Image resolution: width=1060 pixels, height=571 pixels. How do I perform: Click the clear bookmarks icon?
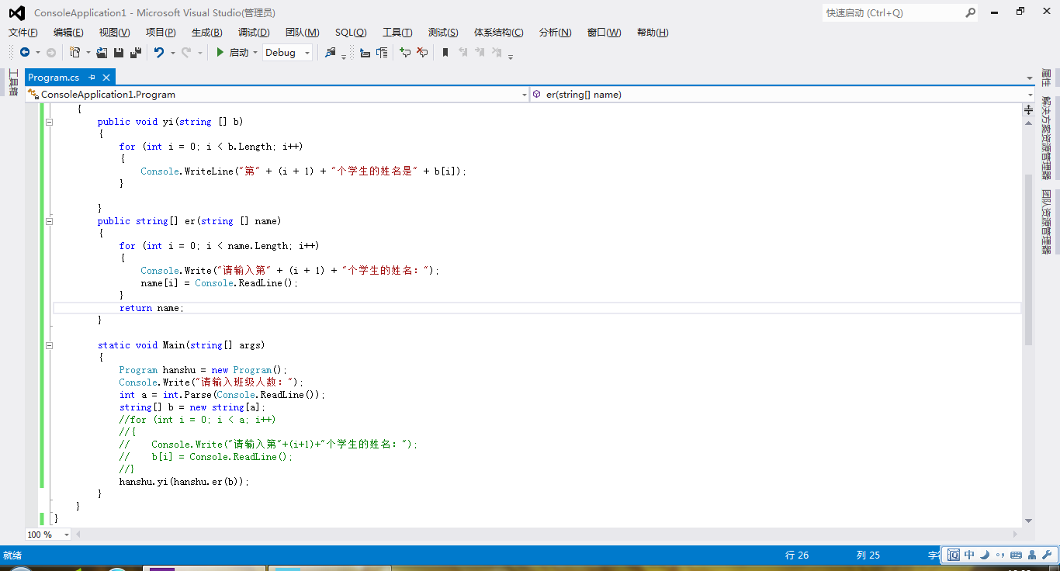click(497, 53)
